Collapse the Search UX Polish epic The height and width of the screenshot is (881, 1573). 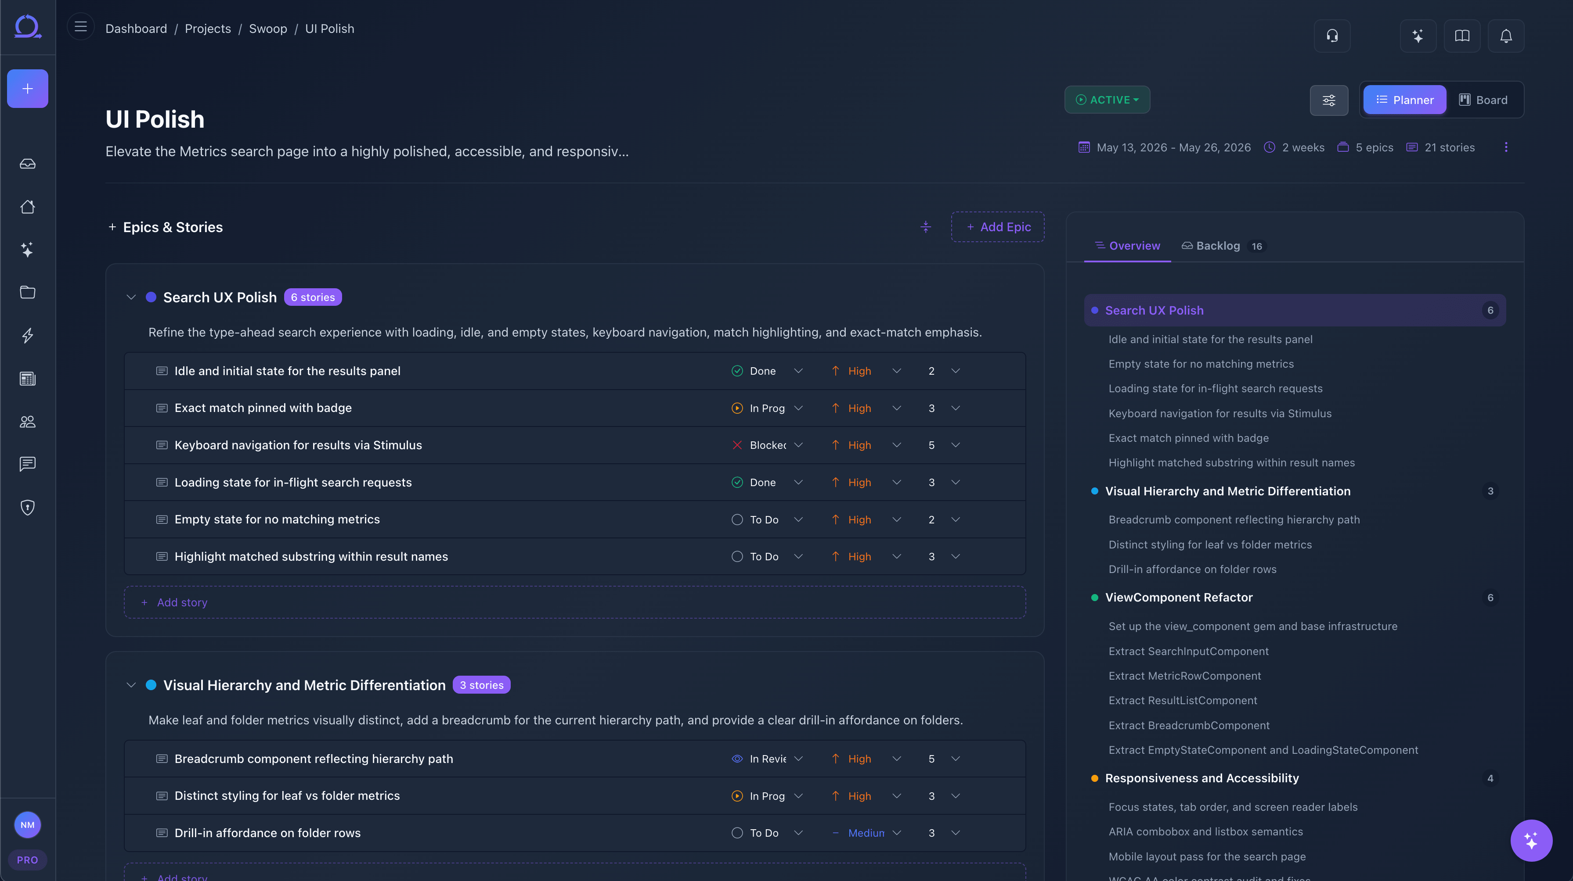tap(131, 298)
